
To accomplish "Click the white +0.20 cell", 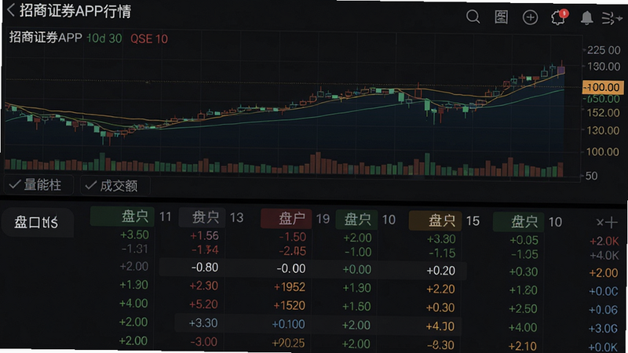I will click(441, 271).
